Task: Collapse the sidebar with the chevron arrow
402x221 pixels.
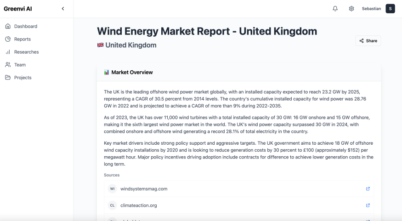Action: click(x=63, y=9)
